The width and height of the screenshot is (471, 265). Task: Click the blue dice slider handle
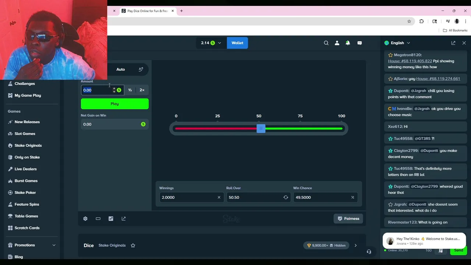pos(261,128)
